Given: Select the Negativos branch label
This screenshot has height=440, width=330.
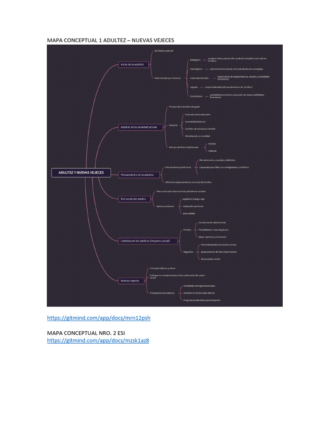Looking at the screenshot, I should 188,252.
